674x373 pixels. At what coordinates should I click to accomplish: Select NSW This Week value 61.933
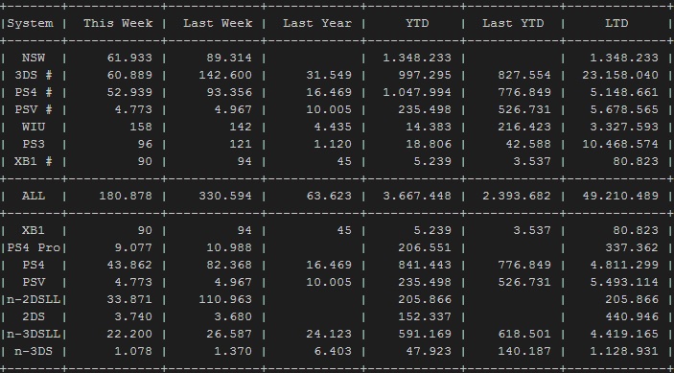coord(129,58)
